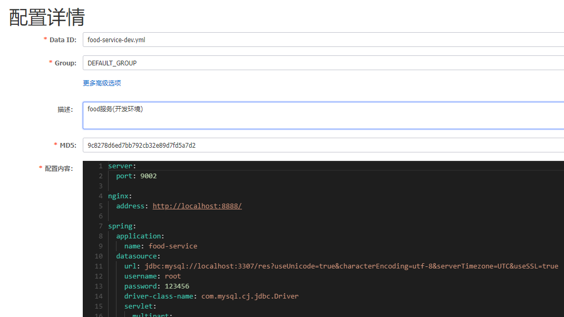Click the 描述 description textarea
This screenshot has height=317, width=564.
pyautogui.click(x=323, y=115)
